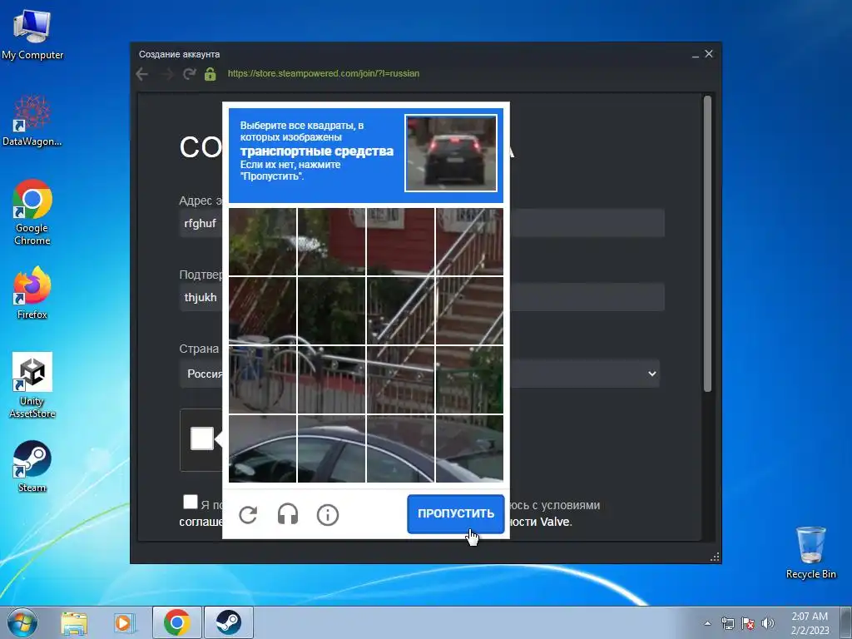Select Steam desktop shortcut
This screenshot has width=852, height=639.
coord(32,467)
